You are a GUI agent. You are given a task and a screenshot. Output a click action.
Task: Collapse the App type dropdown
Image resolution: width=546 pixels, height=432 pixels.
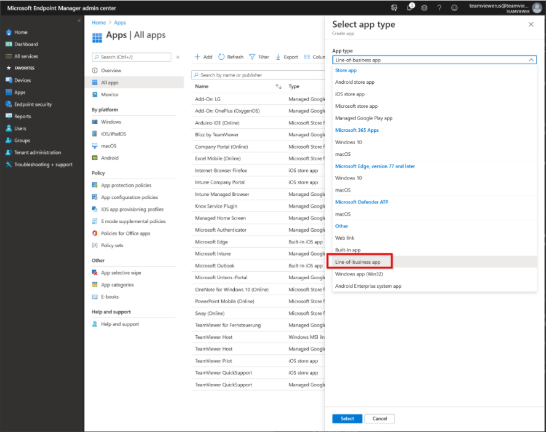click(531, 60)
